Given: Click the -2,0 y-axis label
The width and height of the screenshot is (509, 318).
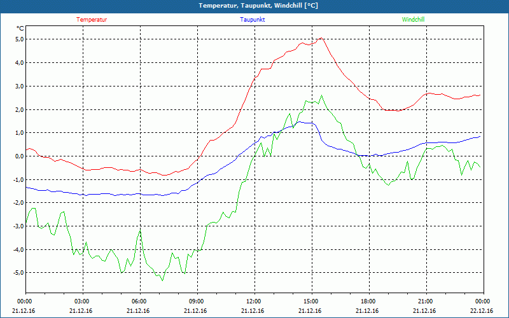Looking at the screenshot, I should click(18, 203).
